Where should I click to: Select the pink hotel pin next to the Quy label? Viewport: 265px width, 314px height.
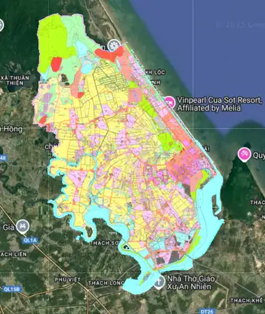[245, 155]
